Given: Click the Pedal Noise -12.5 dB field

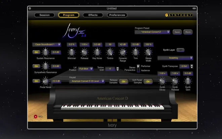Looking at the screenshot, I should [56, 81].
